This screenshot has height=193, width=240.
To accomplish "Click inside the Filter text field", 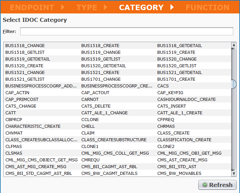I will coord(126,31).
